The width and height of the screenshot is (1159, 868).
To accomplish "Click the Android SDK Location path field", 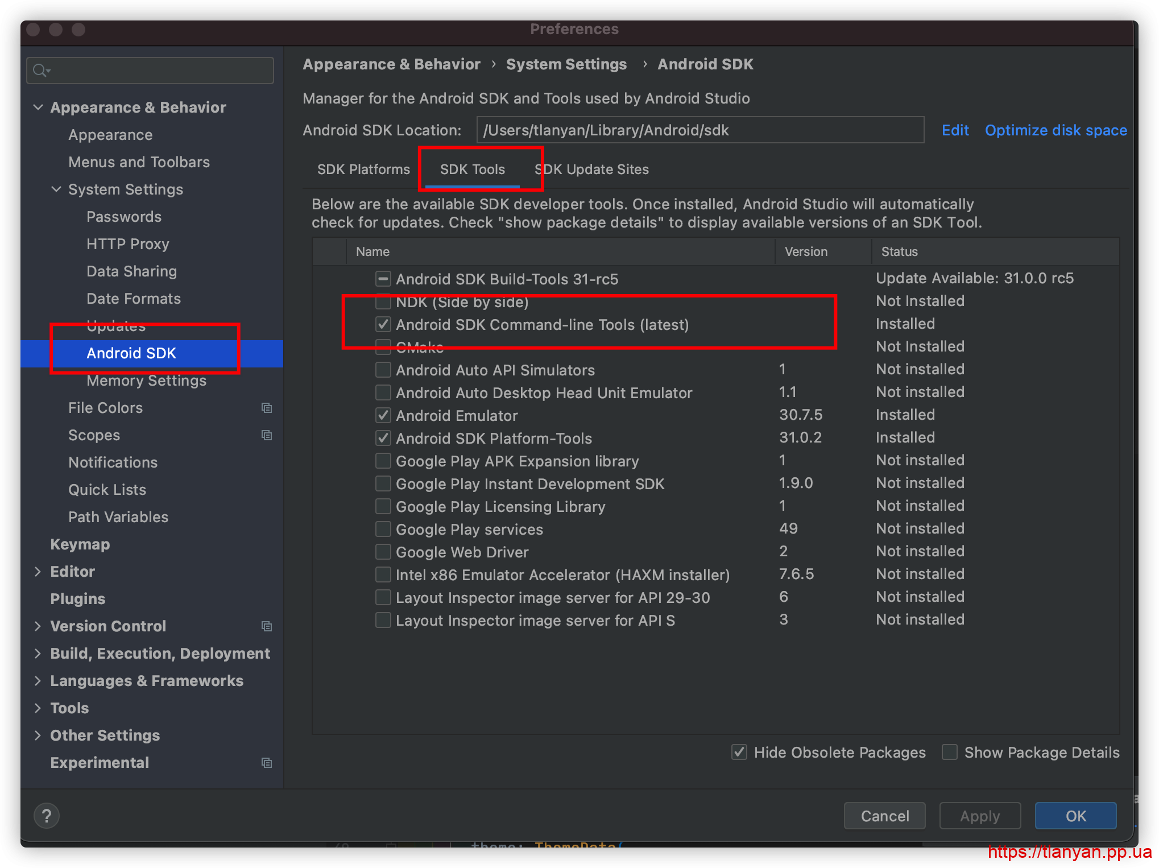I will tap(699, 130).
